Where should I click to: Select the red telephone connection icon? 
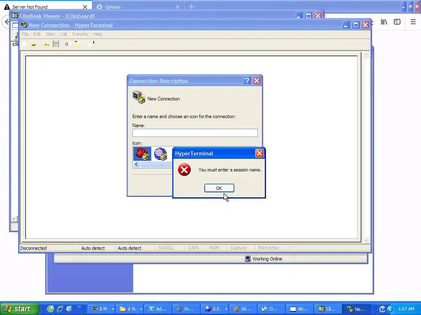[x=142, y=154]
